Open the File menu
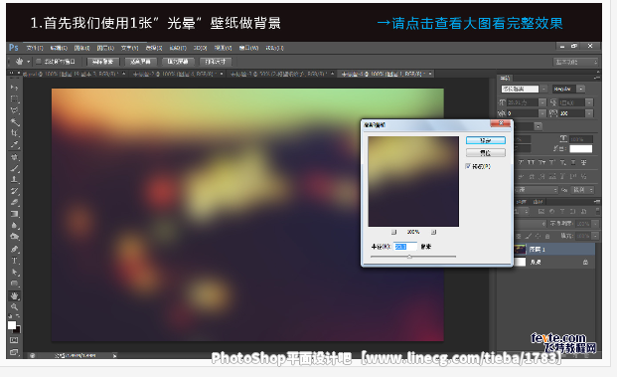617x377 pixels. coord(35,48)
